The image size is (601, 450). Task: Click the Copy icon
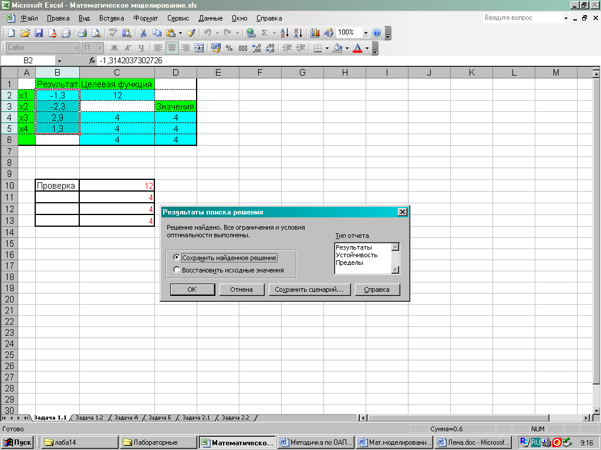157,33
